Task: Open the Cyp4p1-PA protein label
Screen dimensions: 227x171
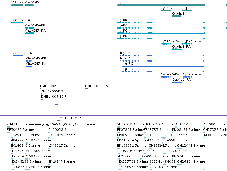Action: (x=182, y=80)
